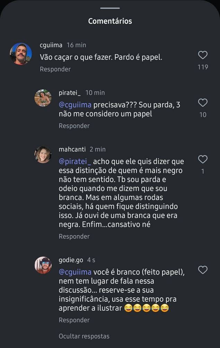Reply to piratei_'s comment
The height and width of the screenshot is (348, 220).
(x=74, y=126)
